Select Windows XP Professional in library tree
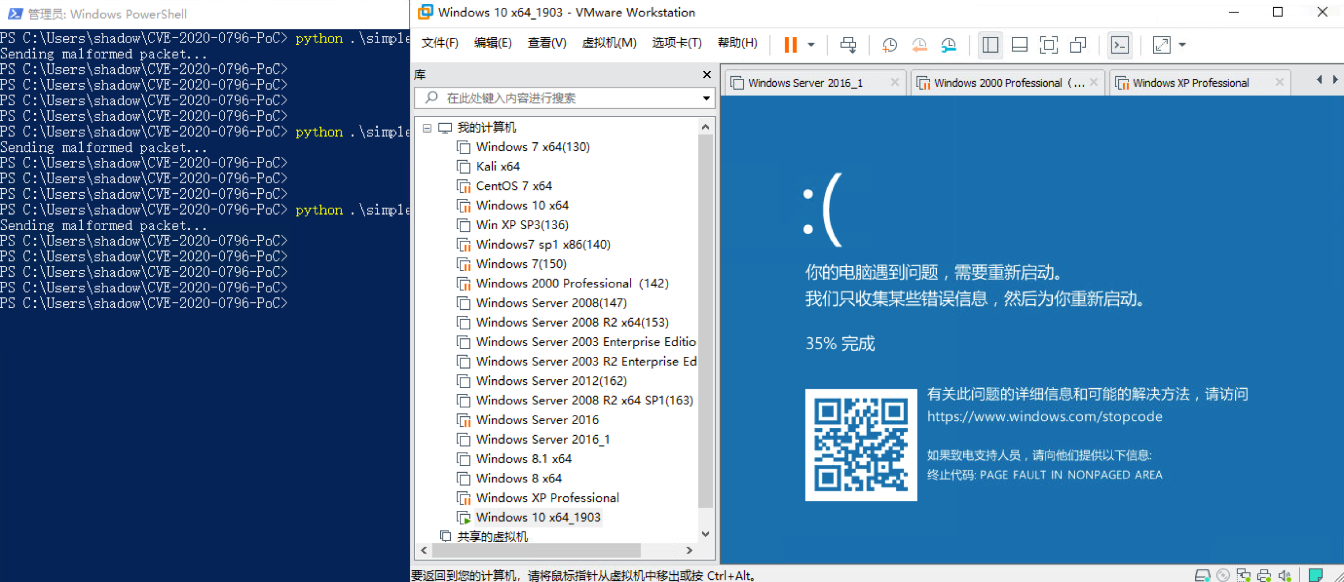The width and height of the screenshot is (1344, 582). point(547,498)
